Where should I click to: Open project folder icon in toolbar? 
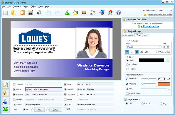pyautogui.click(x=14, y=12)
